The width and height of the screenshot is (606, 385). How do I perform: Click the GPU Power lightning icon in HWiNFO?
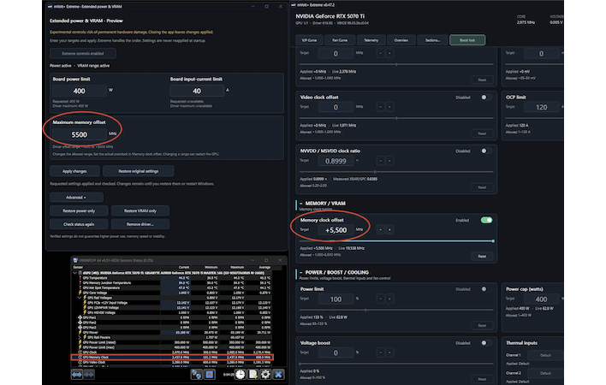tap(80, 332)
